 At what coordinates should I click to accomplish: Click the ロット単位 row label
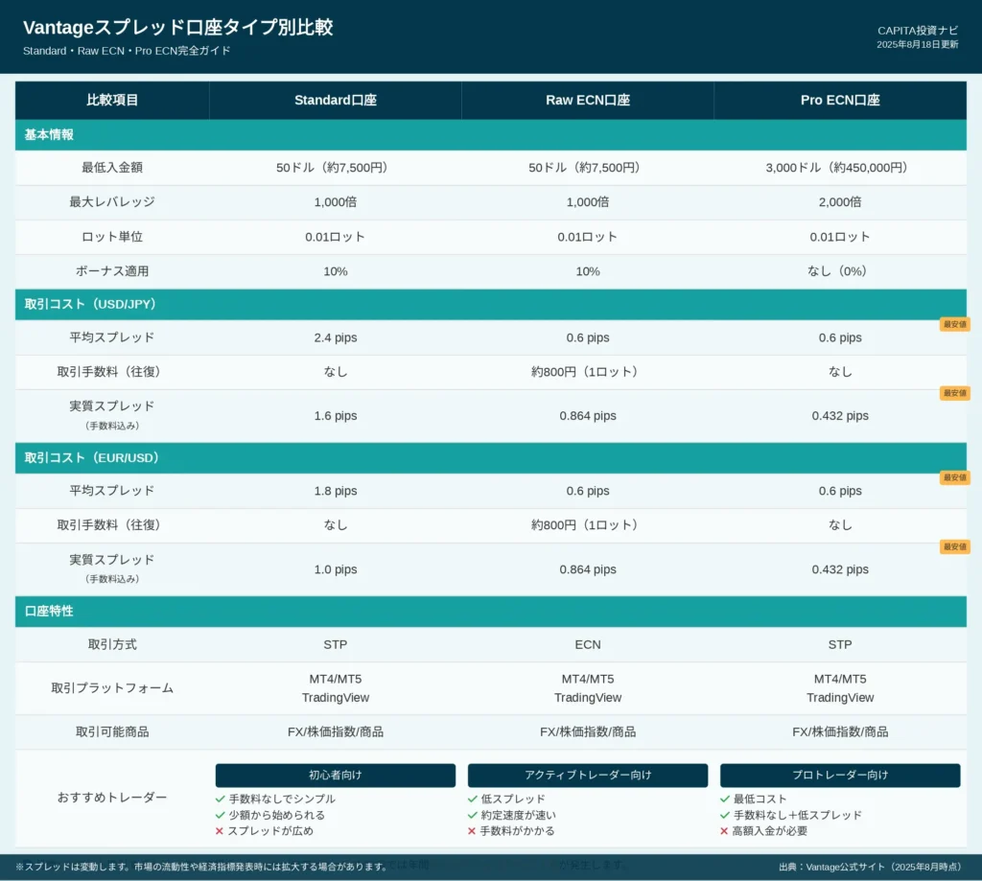[x=112, y=237]
